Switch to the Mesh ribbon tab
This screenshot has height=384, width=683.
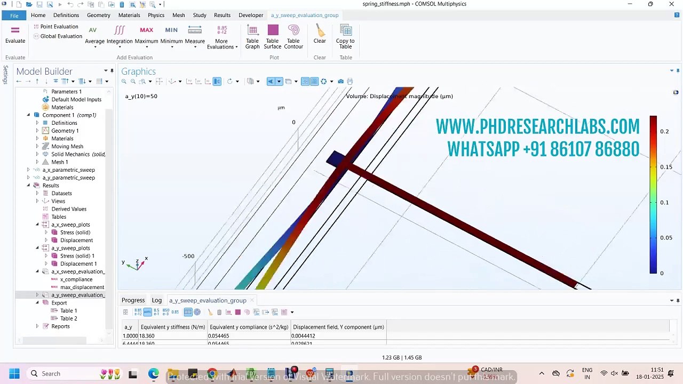179,15
